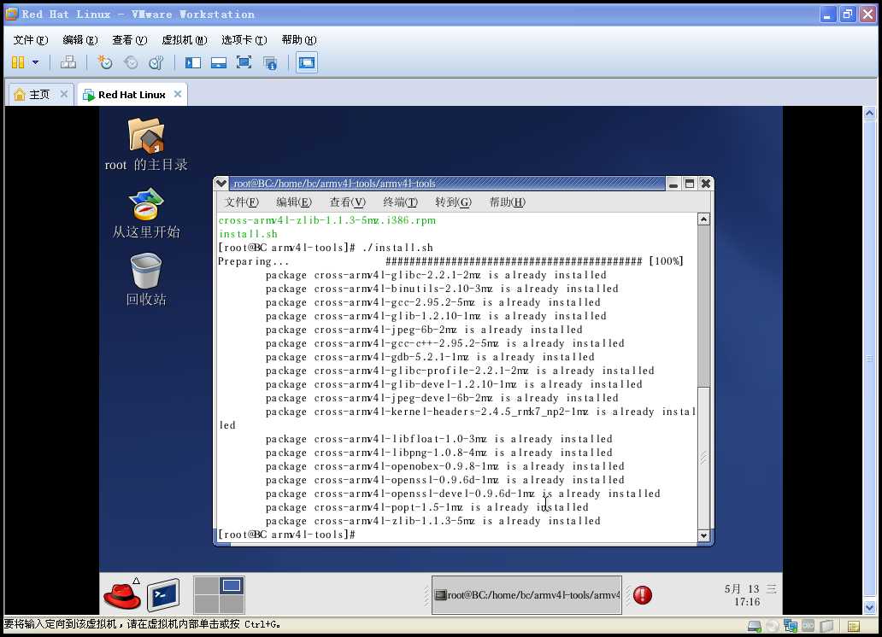This screenshot has width=882, height=637.
Task: Close the Red Hat Linux tab
Action: tap(177, 94)
